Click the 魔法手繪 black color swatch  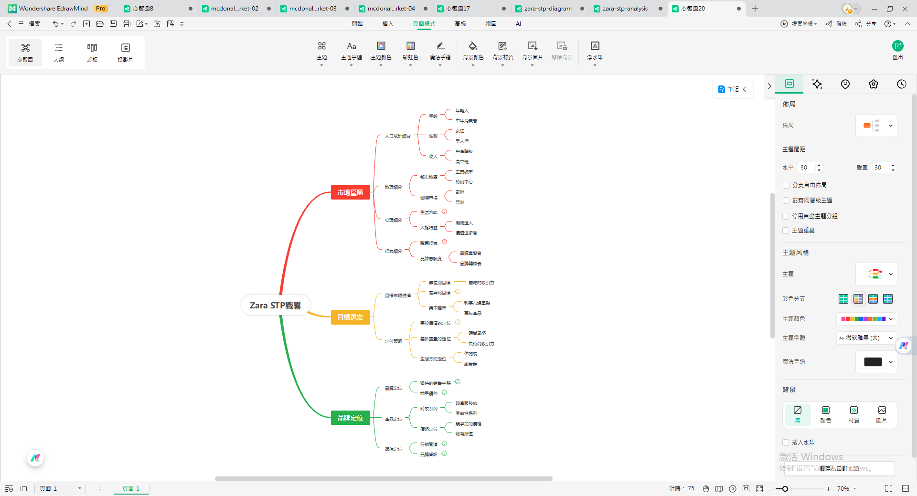[x=873, y=362]
